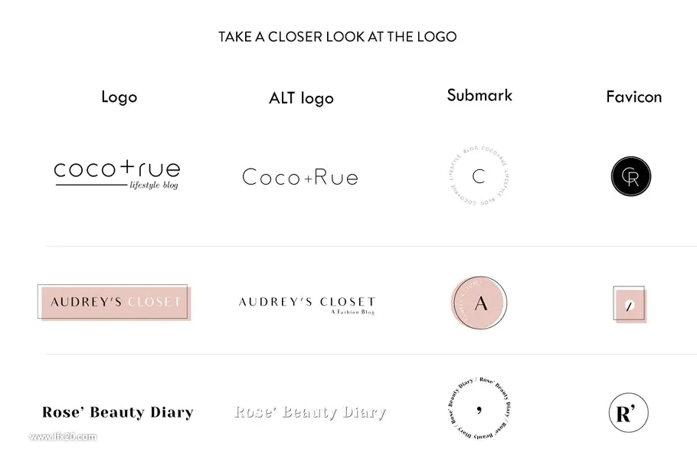
Task: Click the bold Rose' Beauty Diary logo
Action: click(x=118, y=412)
